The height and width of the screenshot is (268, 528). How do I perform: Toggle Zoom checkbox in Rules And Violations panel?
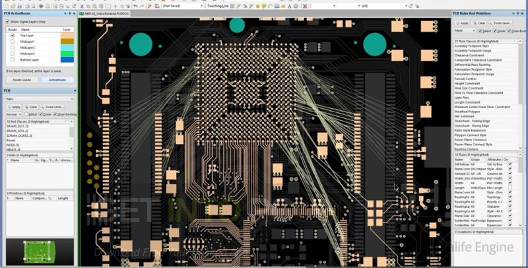point(496,30)
